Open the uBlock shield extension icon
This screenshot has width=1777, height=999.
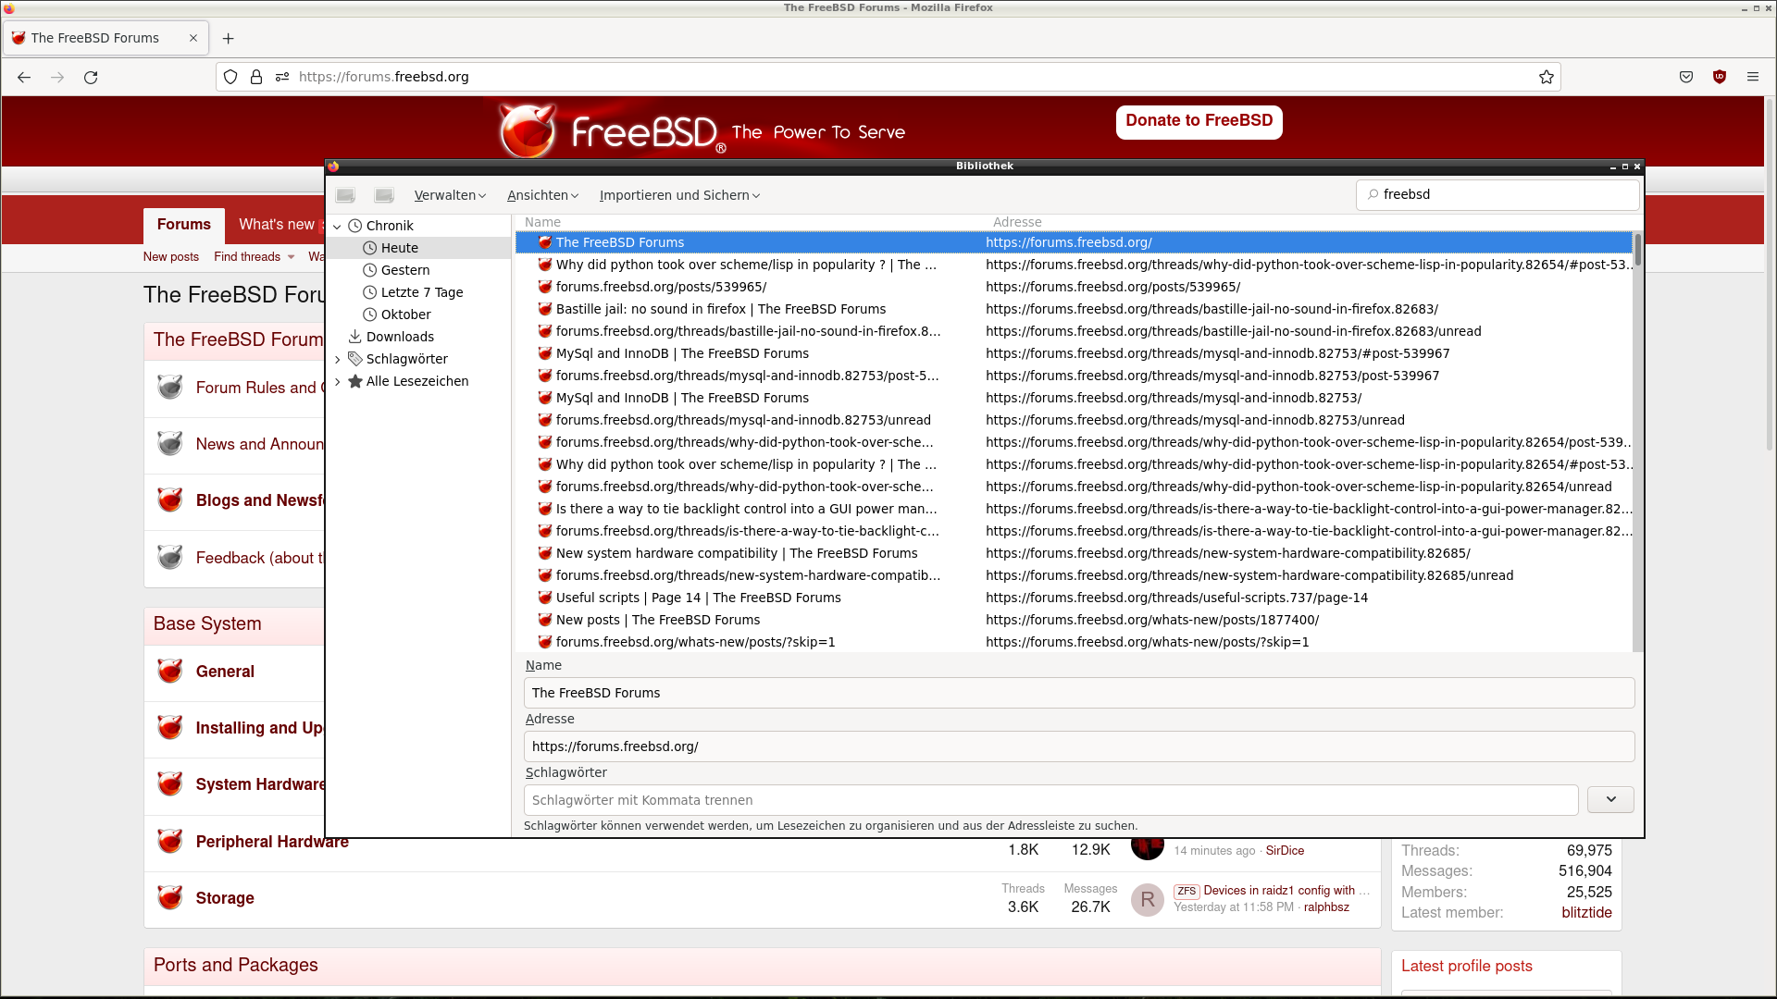[x=1720, y=77]
